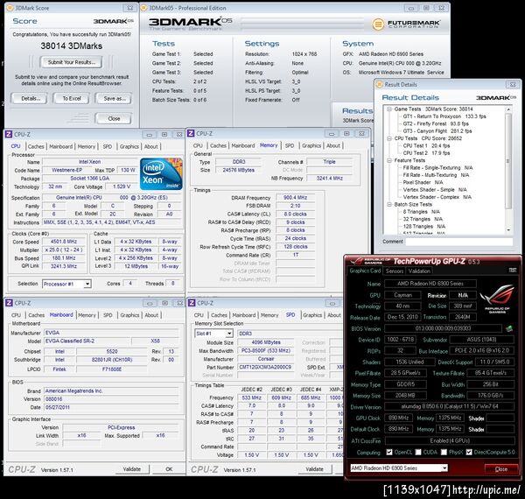Select the GT2 - Firefly Forest row
525x499 pixels.
click(x=436, y=123)
